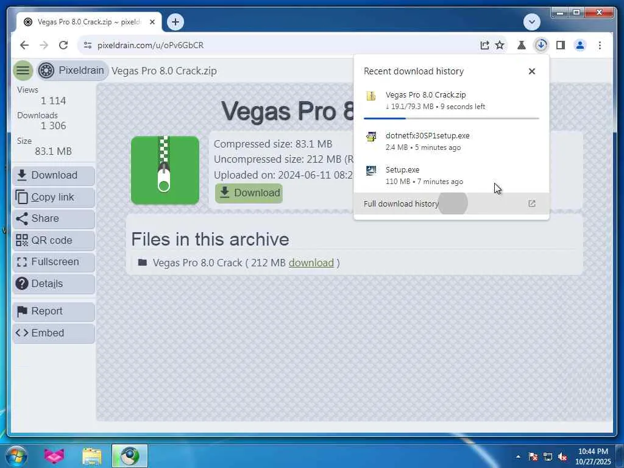624x468 pixels.
Task: Click the forward navigation arrow
Action: coord(44,45)
